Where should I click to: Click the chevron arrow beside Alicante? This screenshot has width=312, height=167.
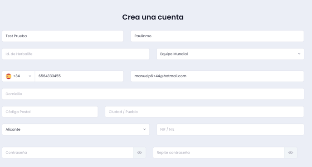(145, 129)
